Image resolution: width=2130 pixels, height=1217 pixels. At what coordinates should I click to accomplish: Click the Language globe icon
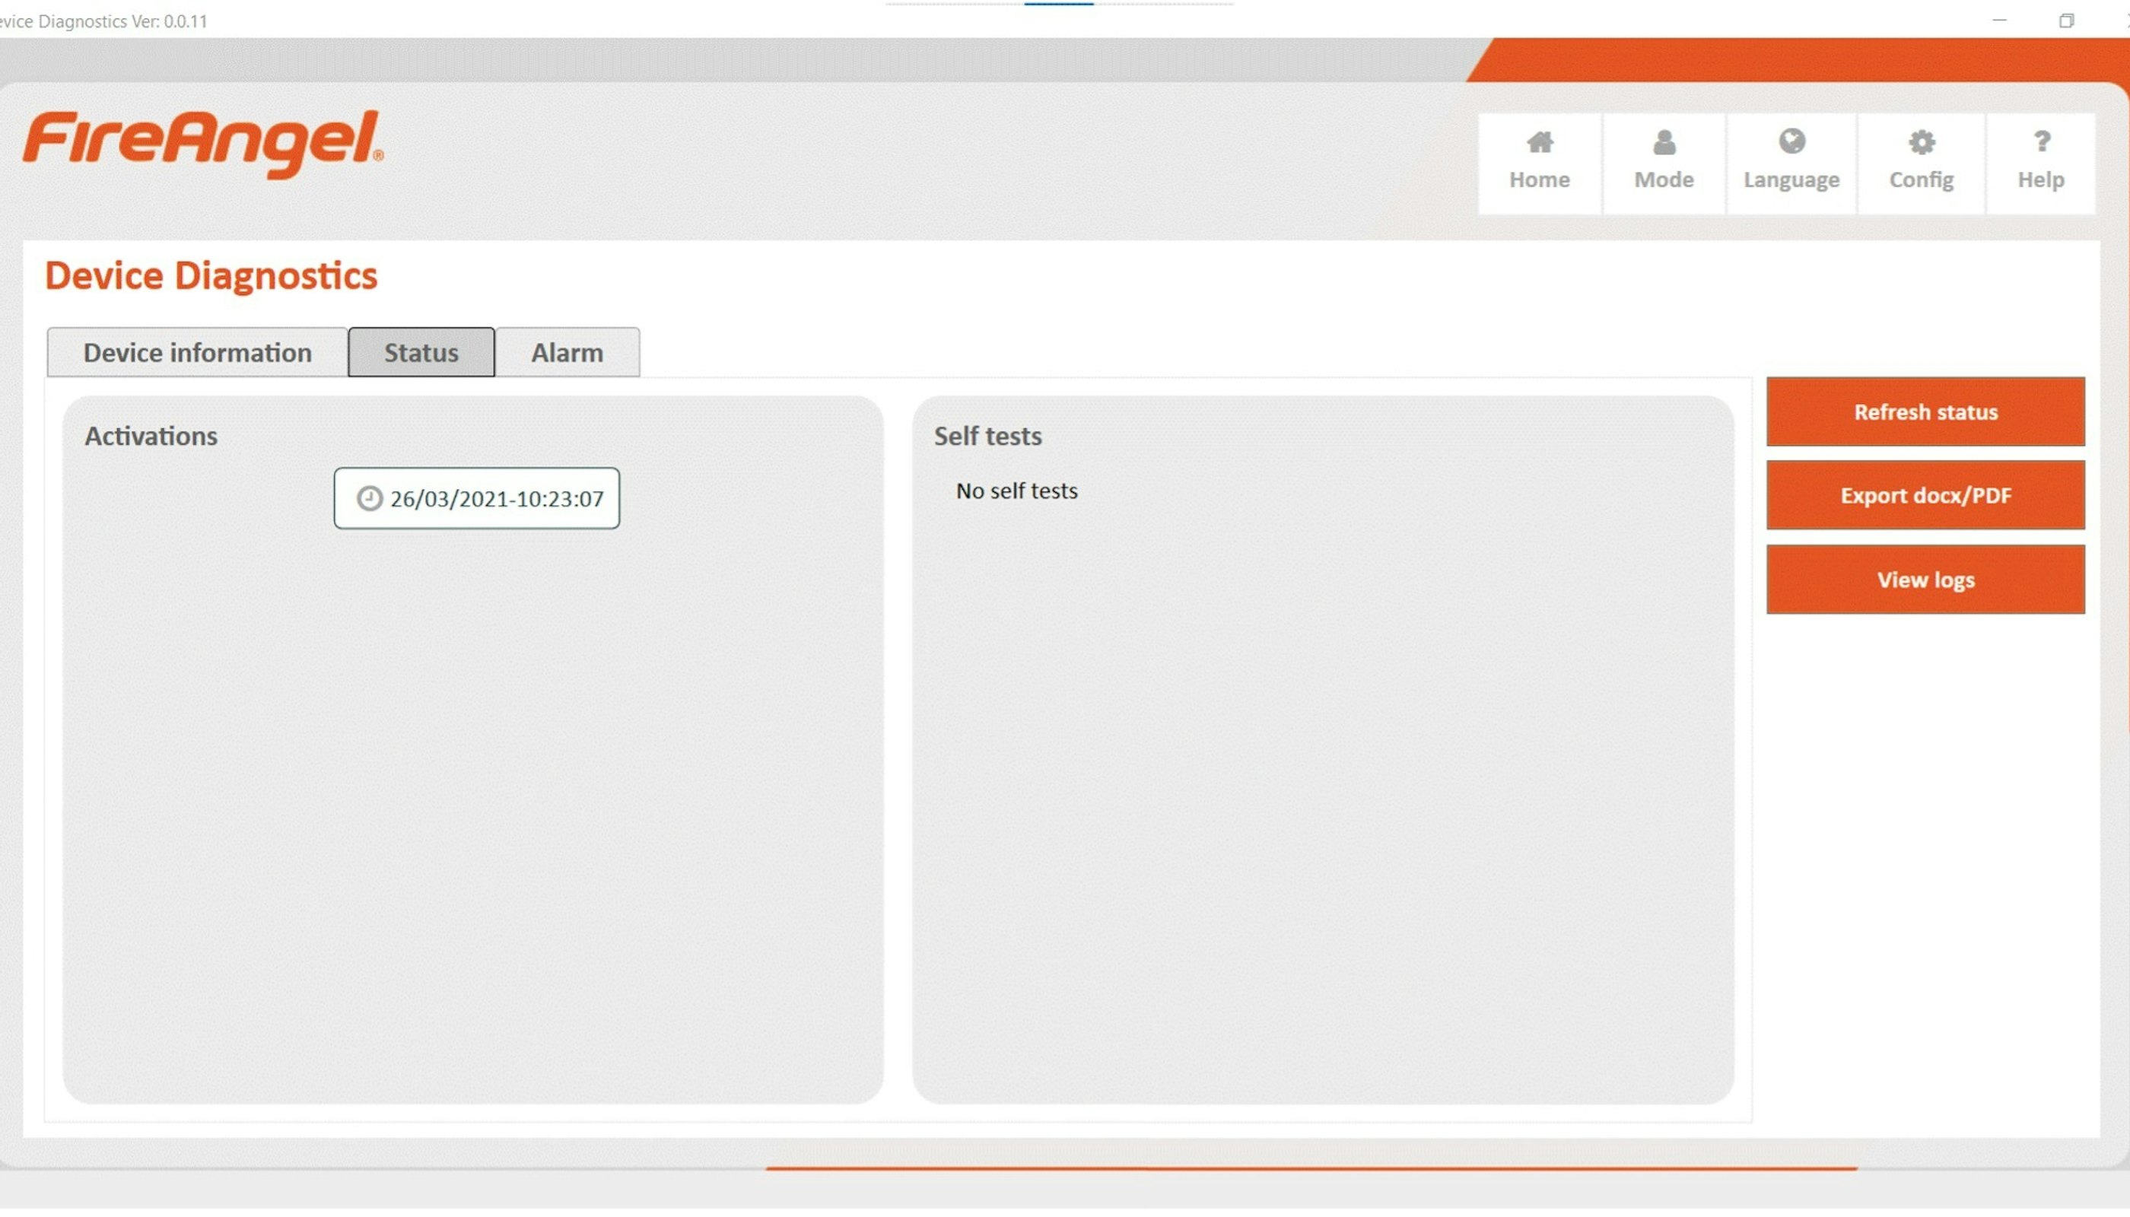coord(1791,142)
